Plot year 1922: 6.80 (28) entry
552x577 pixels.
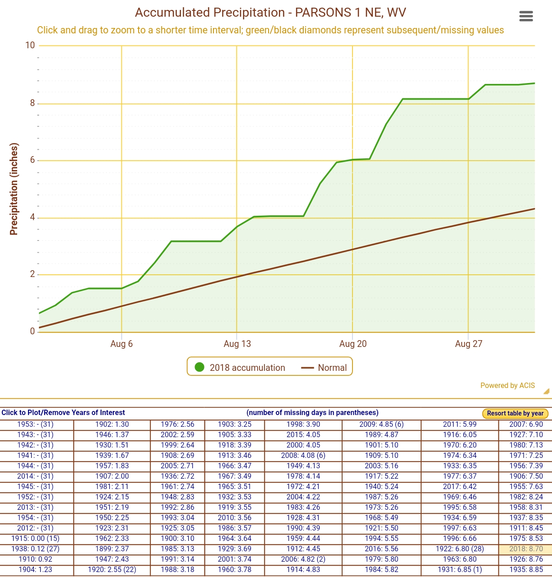459,549
